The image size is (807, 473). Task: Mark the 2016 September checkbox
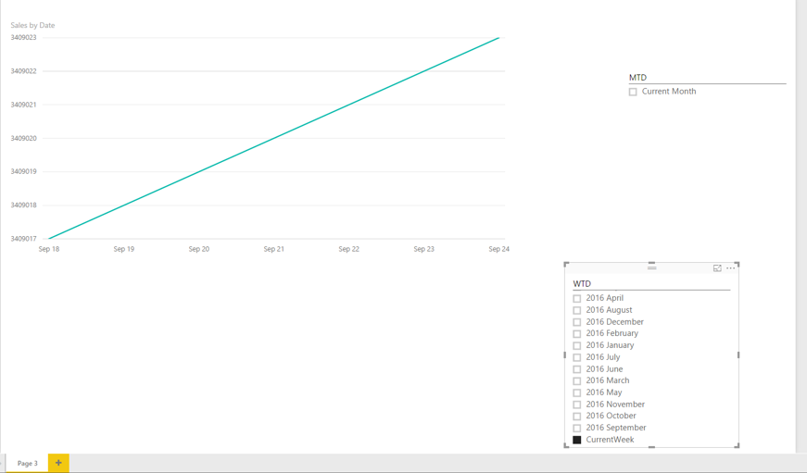[x=577, y=428]
